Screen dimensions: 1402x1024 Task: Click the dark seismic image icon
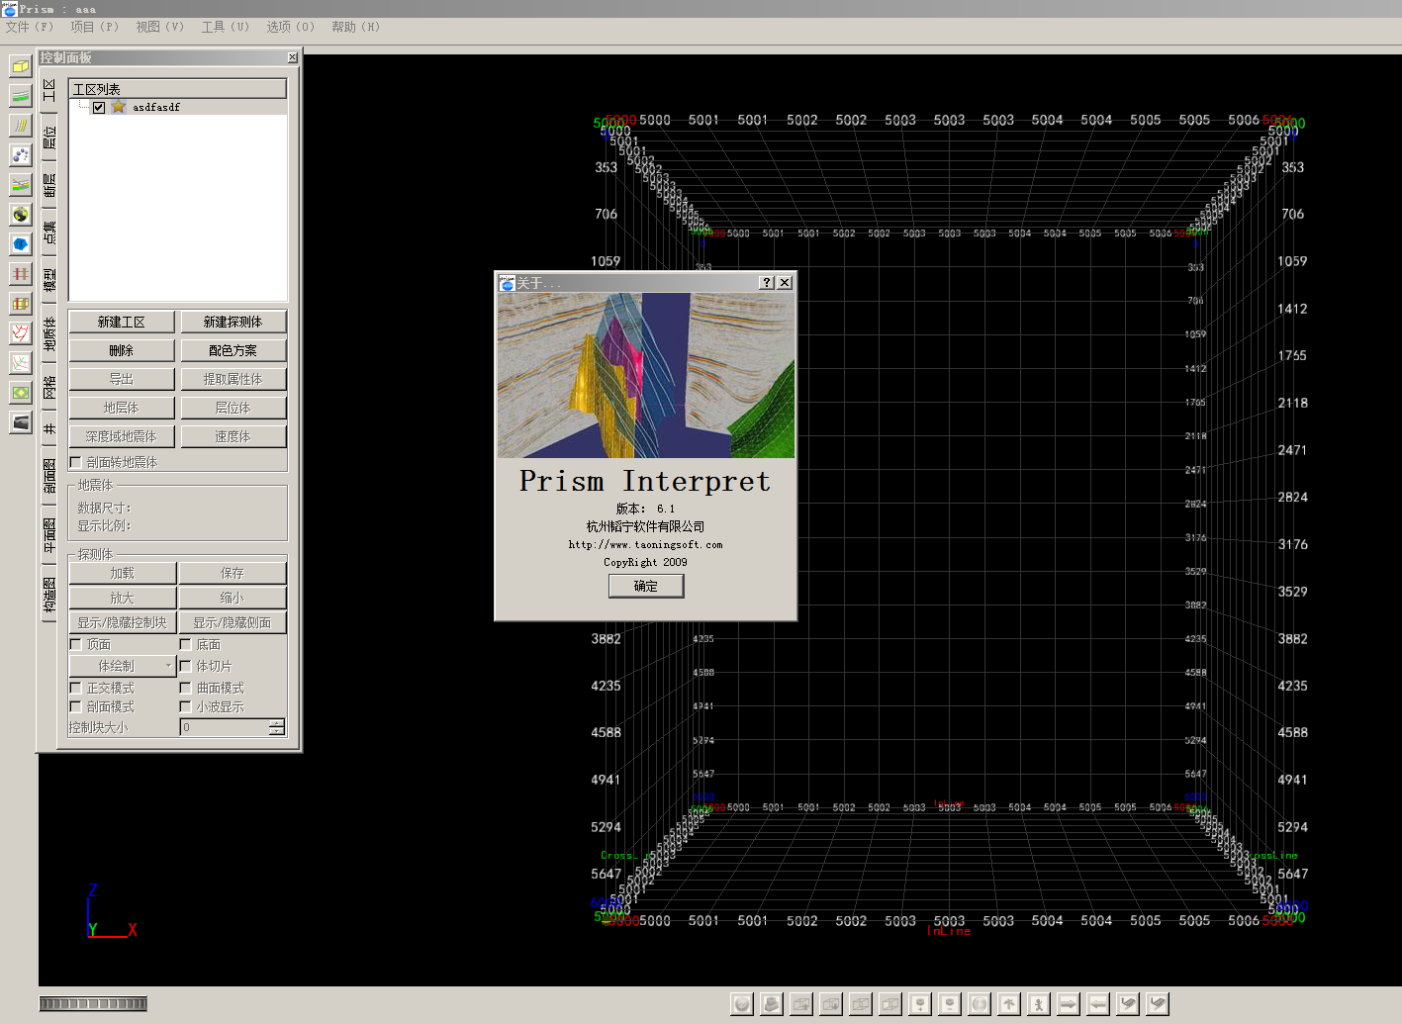point(21,422)
